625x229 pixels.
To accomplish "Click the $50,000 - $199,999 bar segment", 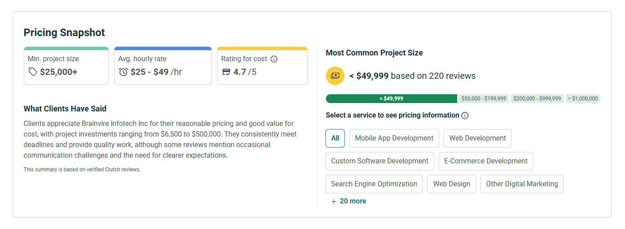I will click(x=484, y=99).
